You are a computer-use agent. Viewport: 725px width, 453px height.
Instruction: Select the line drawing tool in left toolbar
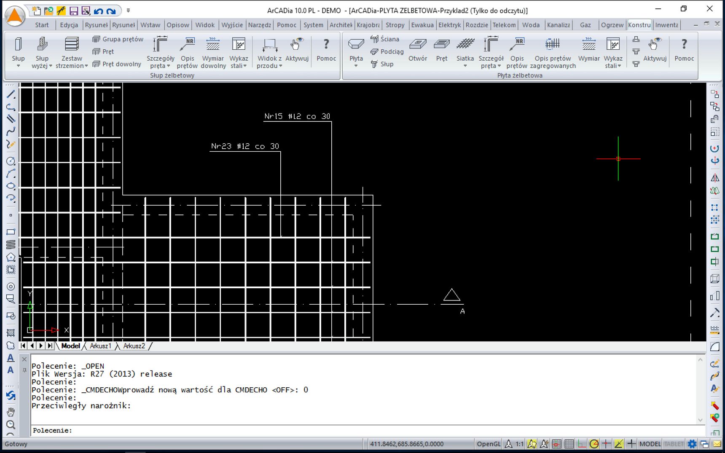(11, 94)
